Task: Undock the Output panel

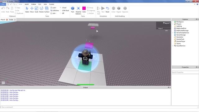Action: [169, 87]
